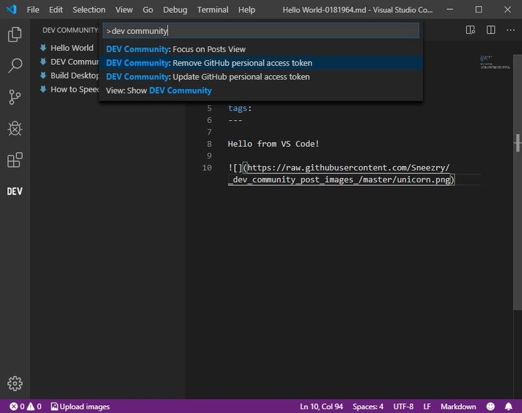522x413 pixels.
Task: Click the arrow icon beside DEV Commun post
Action: point(43,61)
